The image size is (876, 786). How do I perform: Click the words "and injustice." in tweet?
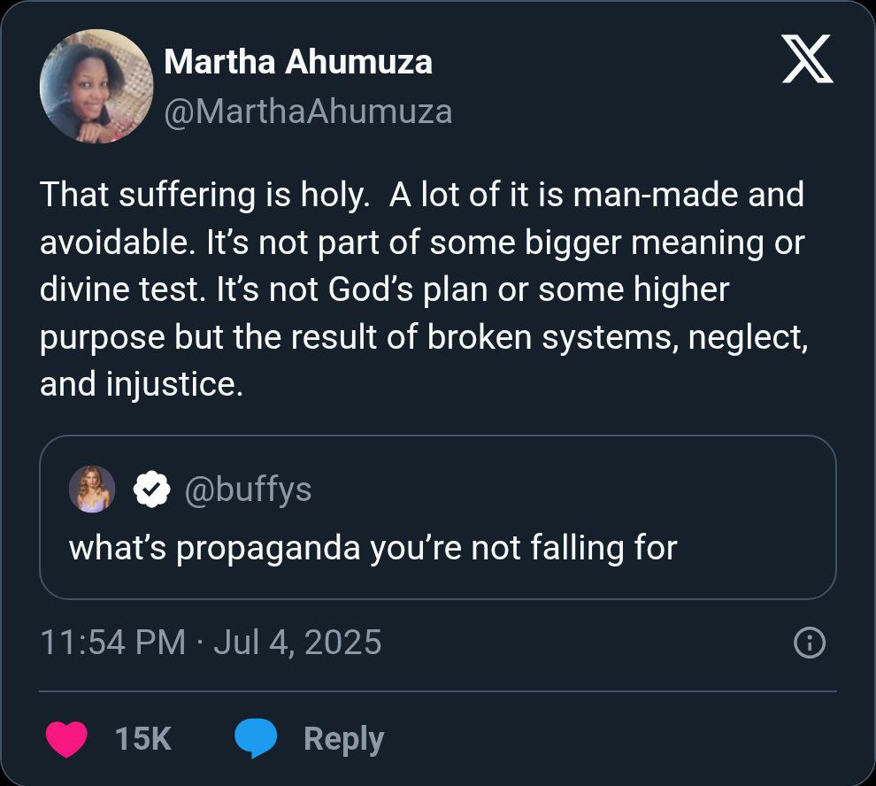pos(142,386)
